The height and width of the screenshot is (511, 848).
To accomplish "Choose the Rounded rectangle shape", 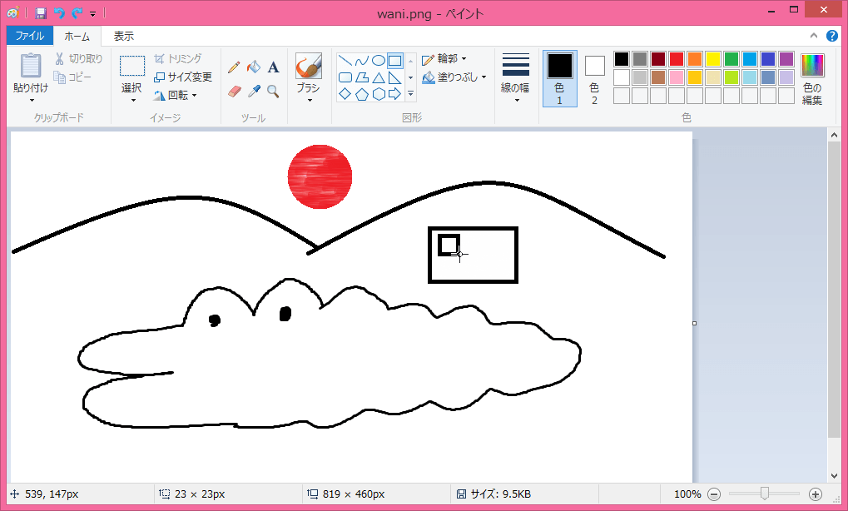I will pos(345,77).
